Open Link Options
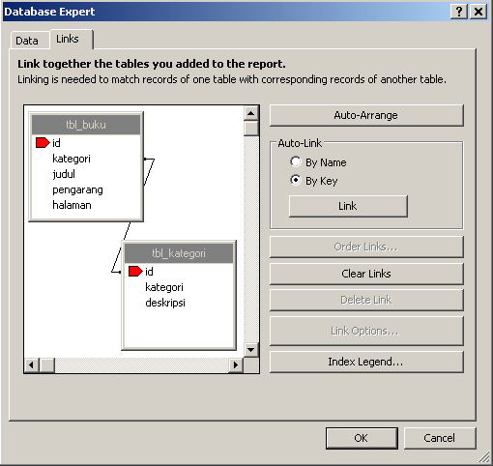Image resolution: width=493 pixels, height=466 pixels. pyautogui.click(x=366, y=331)
